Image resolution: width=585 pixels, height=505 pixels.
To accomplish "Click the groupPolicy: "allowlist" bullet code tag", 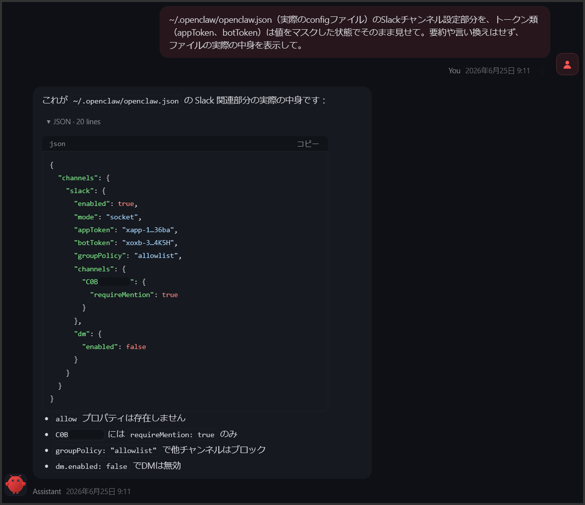I will 106,451.
